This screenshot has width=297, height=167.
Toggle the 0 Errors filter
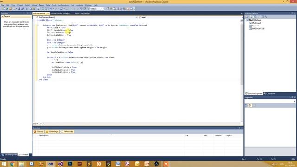point(39,132)
